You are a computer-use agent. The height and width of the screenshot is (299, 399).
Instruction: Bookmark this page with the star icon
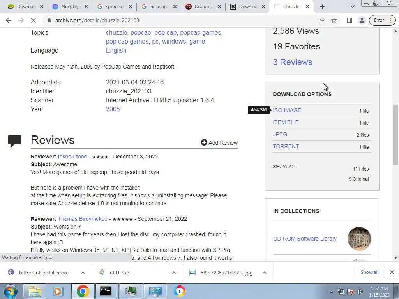click(334, 20)
